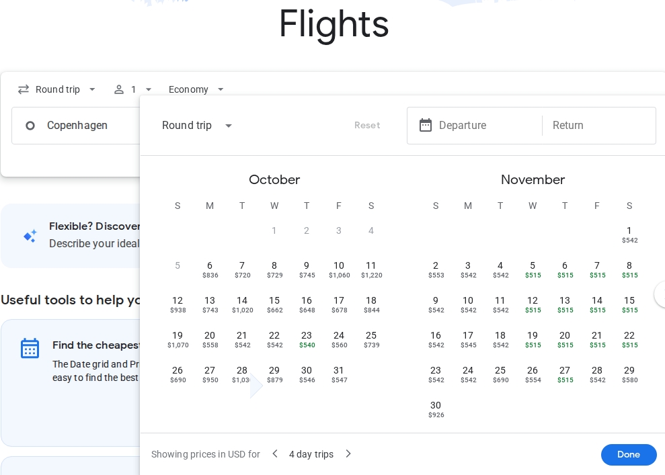665x475 pixels.
Task: Open the top Round trip selector
Action: click(x=58, y=89)
